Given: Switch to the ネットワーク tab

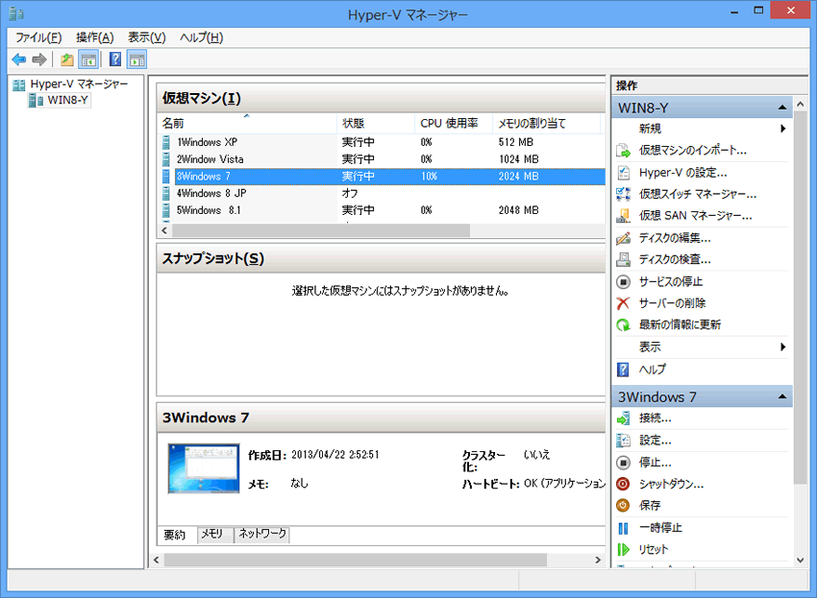Looking at the screenshot, I should (x=262, y=534).
